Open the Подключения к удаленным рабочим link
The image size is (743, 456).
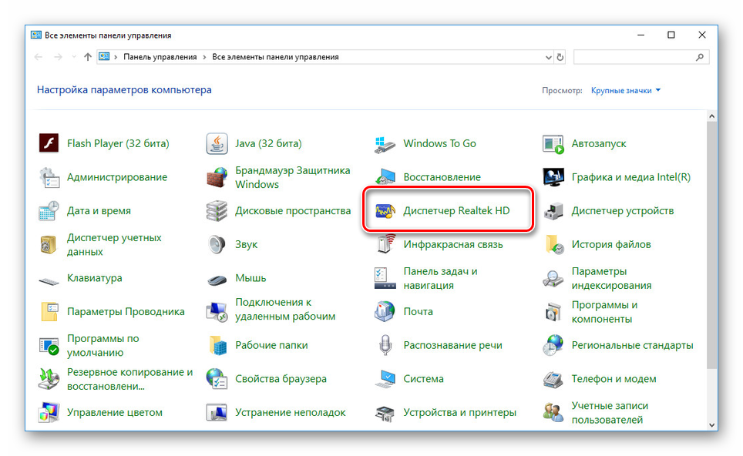coord(285,309)
